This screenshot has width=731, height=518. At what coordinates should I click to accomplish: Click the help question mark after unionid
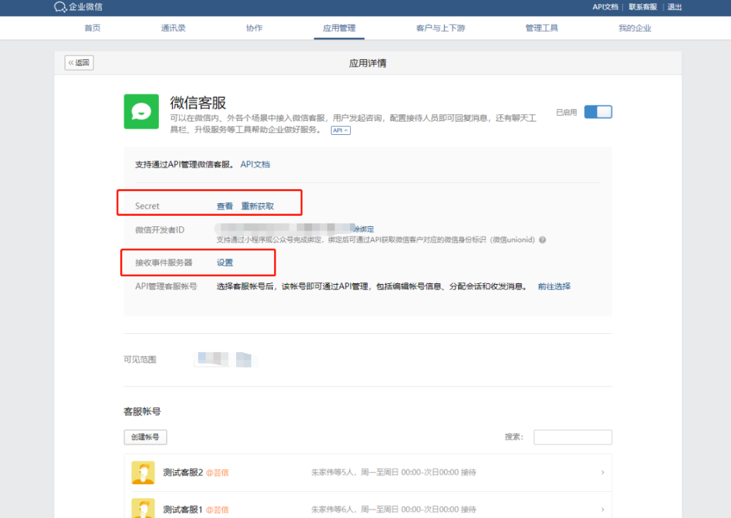click(x=543, y=240)
